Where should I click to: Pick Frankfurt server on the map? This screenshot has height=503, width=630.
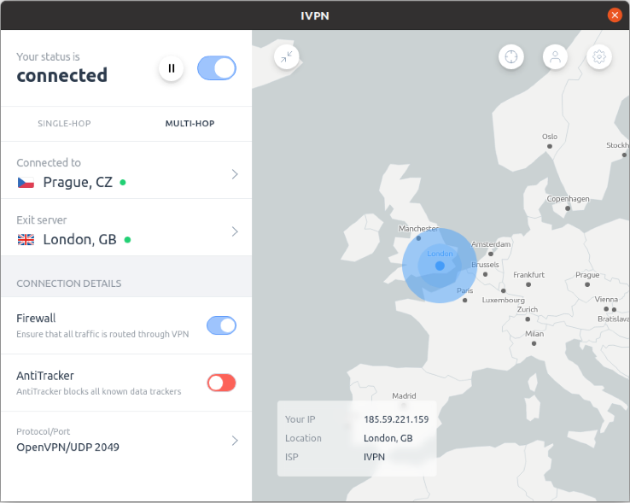click(x=528, y=284)
